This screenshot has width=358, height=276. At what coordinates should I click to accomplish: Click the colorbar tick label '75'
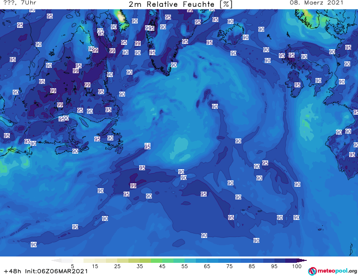[229, 266]
